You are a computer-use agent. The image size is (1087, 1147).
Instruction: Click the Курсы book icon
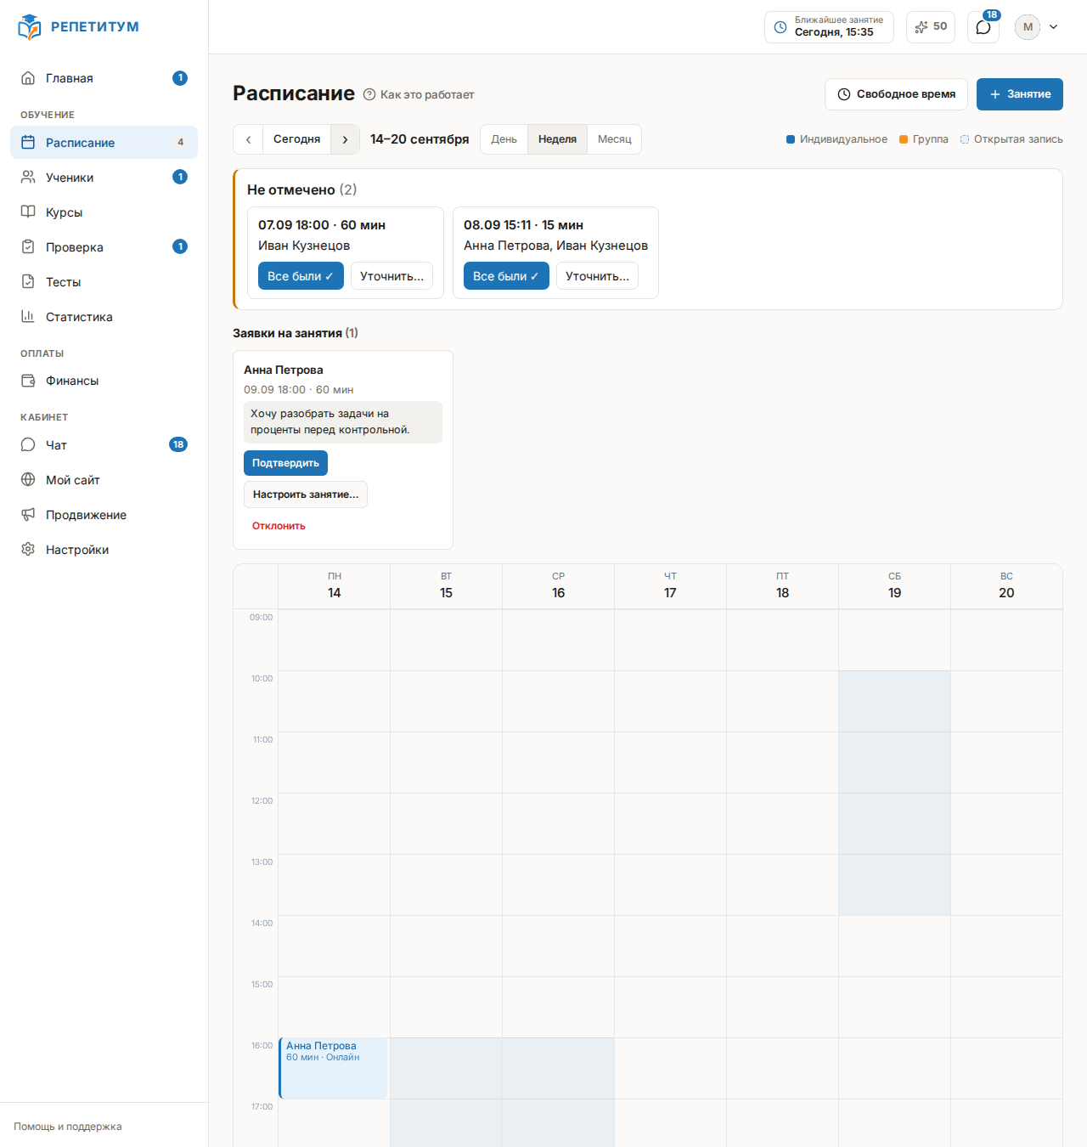tap(28, 212)
